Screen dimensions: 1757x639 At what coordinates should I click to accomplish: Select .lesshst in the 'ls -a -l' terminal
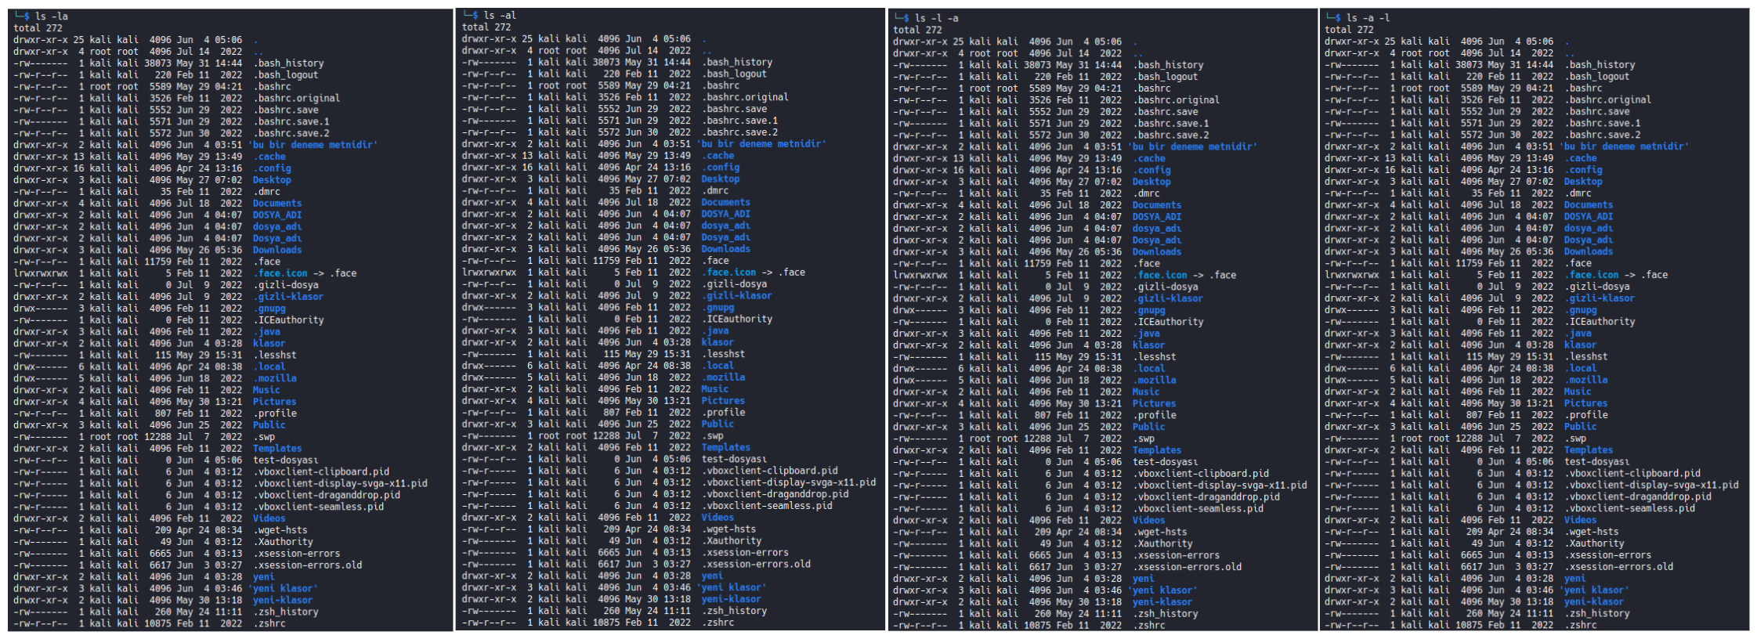click(x=1585, y=357)
